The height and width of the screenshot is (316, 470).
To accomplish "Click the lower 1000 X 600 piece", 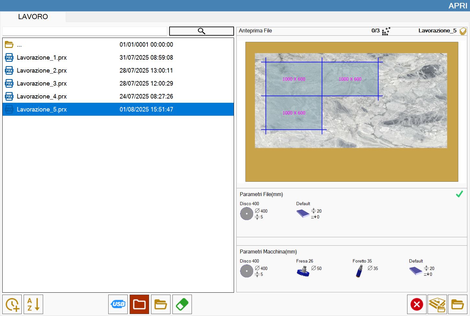I will tap(294, 113).
